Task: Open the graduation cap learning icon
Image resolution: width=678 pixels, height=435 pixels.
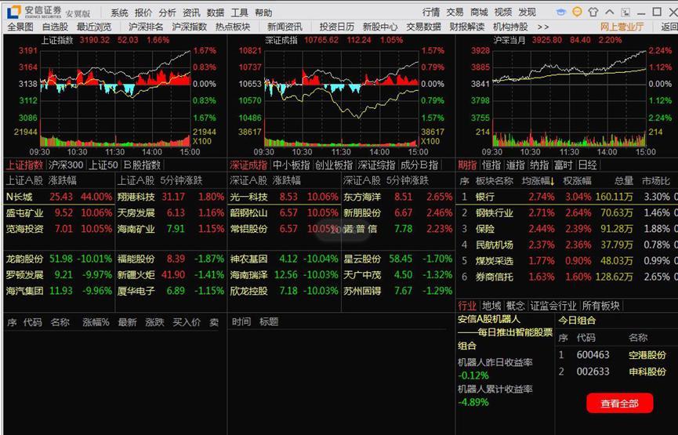Action: point(561,12)
